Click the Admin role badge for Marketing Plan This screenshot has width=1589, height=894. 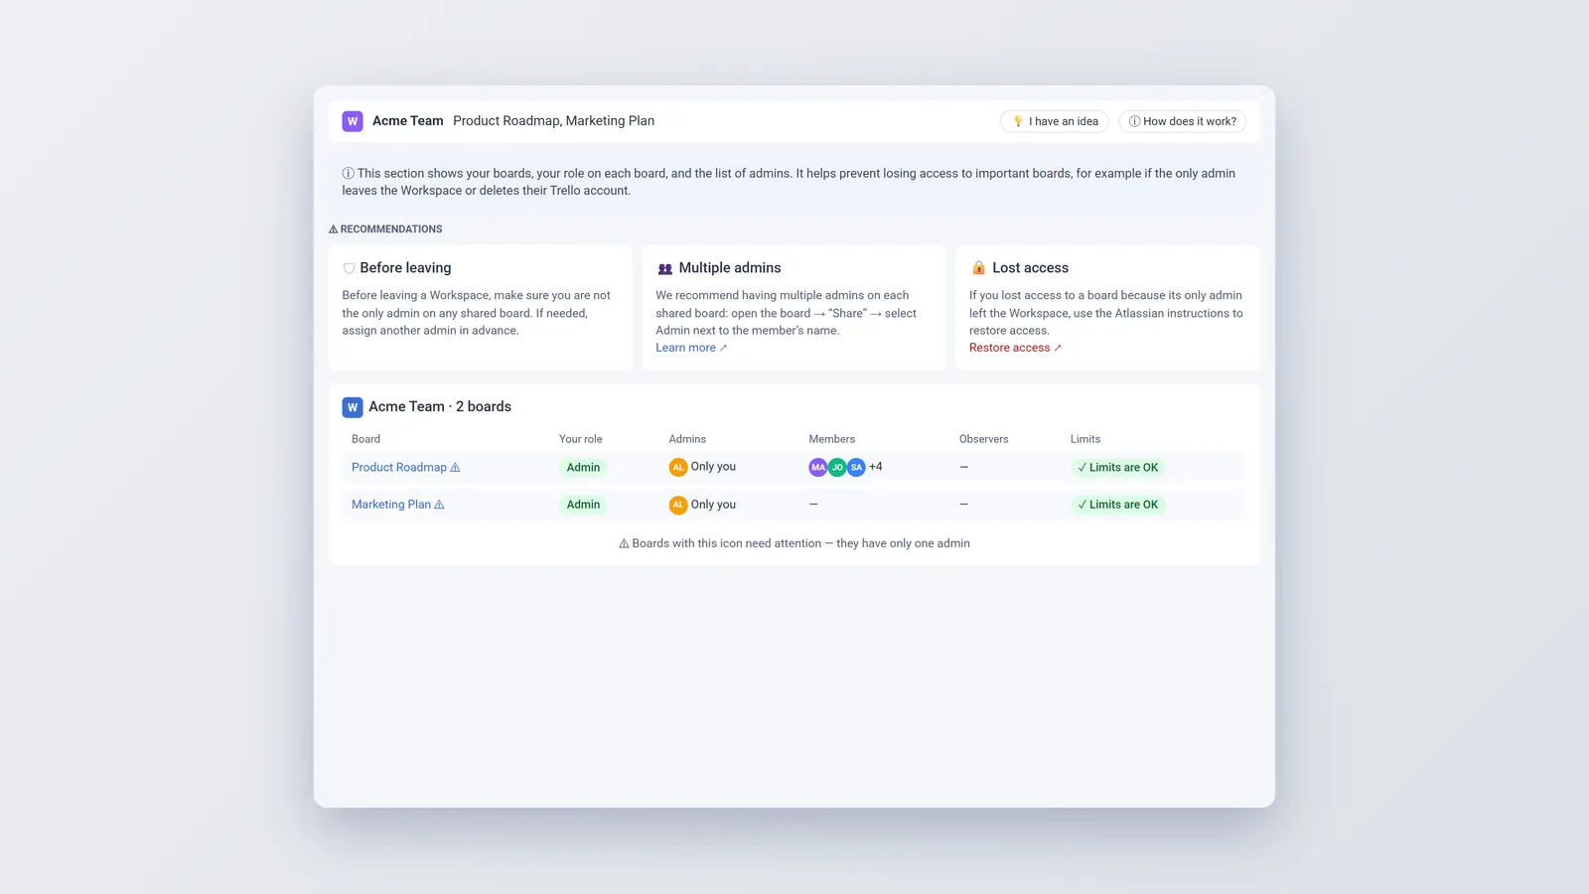coord(583,505)
